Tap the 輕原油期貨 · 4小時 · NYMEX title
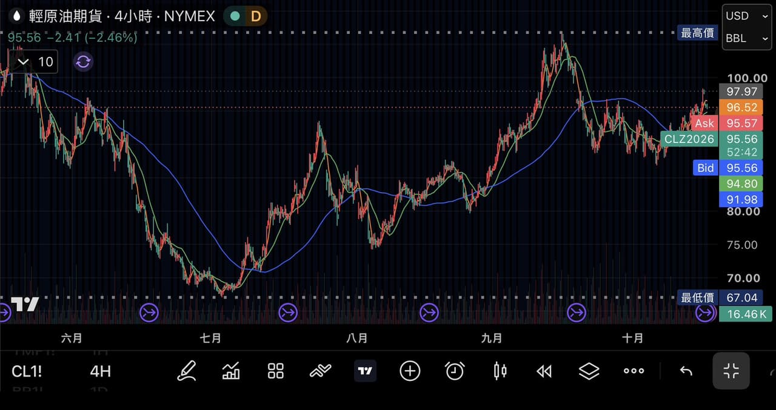776x410 pixels. click(122, 16)
